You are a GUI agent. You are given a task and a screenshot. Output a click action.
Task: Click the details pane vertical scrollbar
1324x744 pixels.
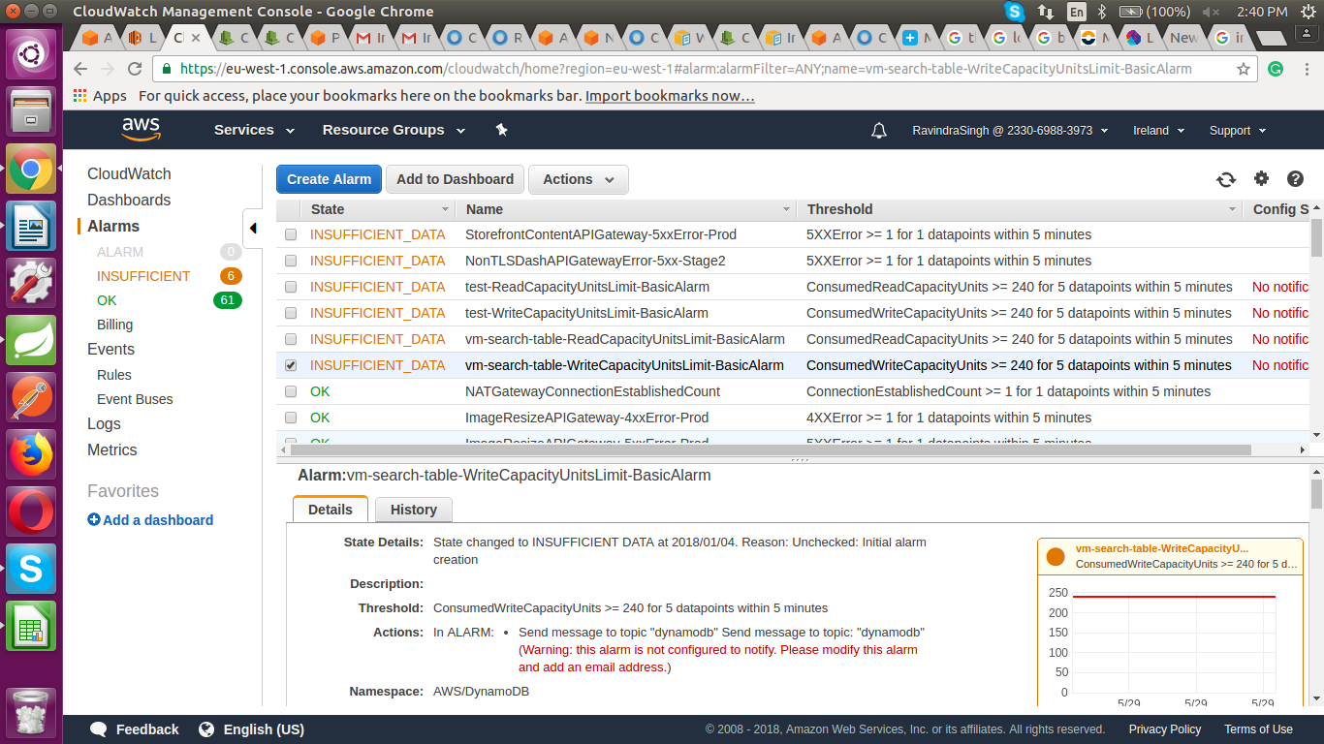point(1316,492)
